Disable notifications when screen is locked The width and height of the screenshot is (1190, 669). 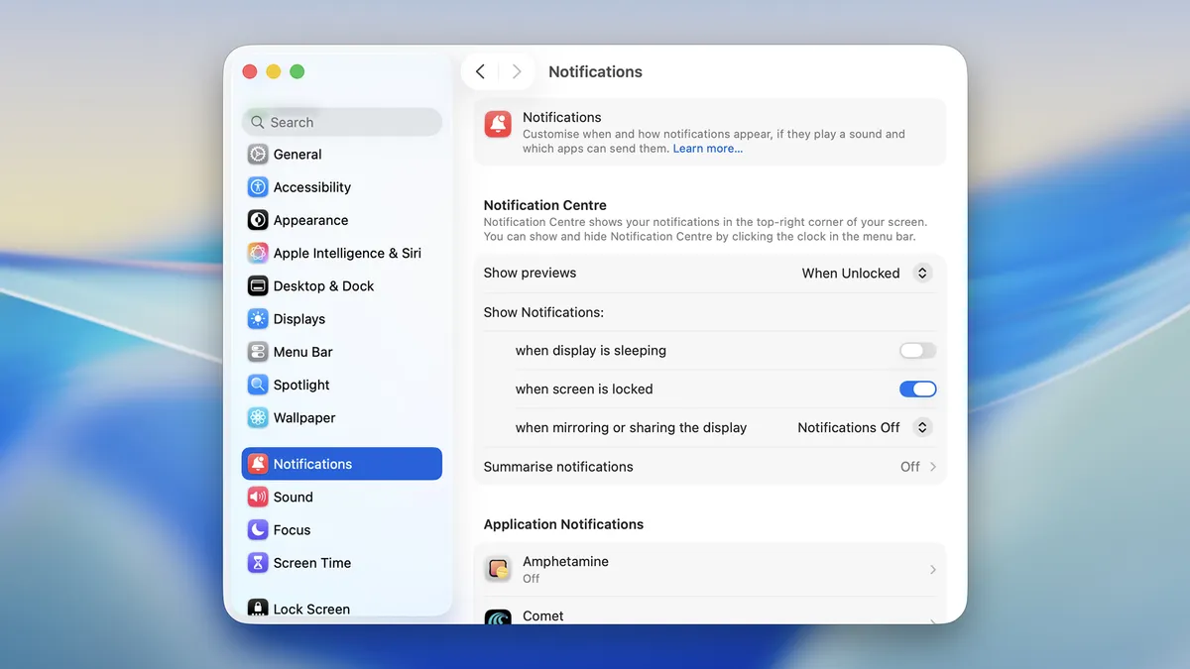point(917,390)
